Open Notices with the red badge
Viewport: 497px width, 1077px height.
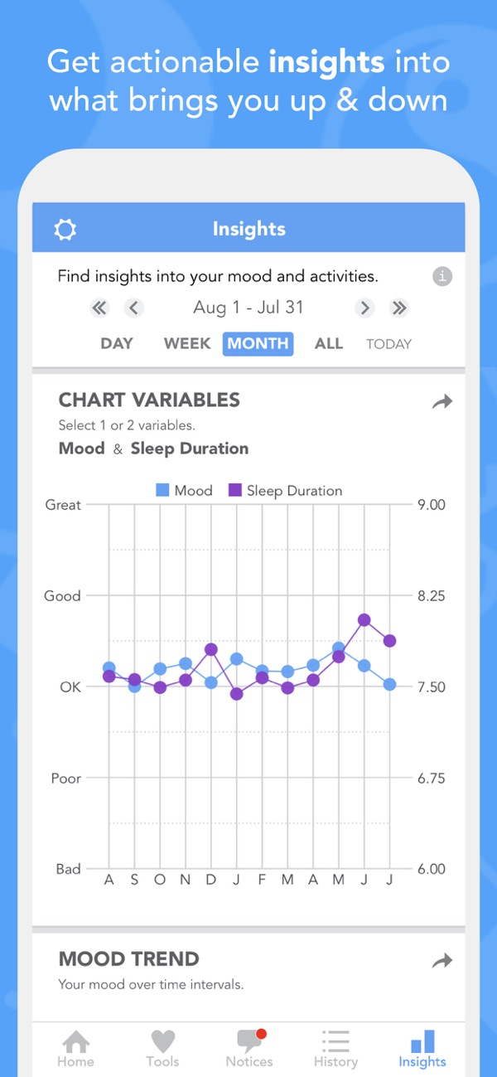pos(249,1047)
